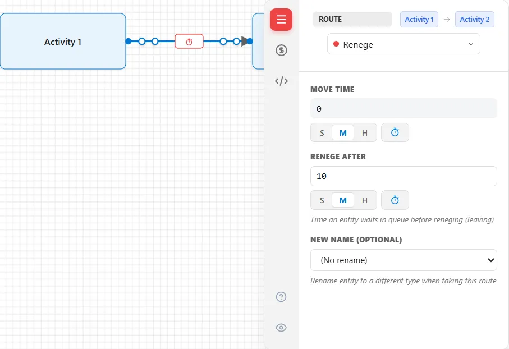Select the Activity 1 block on canvas
Screen dimensions: 509x349
click(x=63, y=41)
